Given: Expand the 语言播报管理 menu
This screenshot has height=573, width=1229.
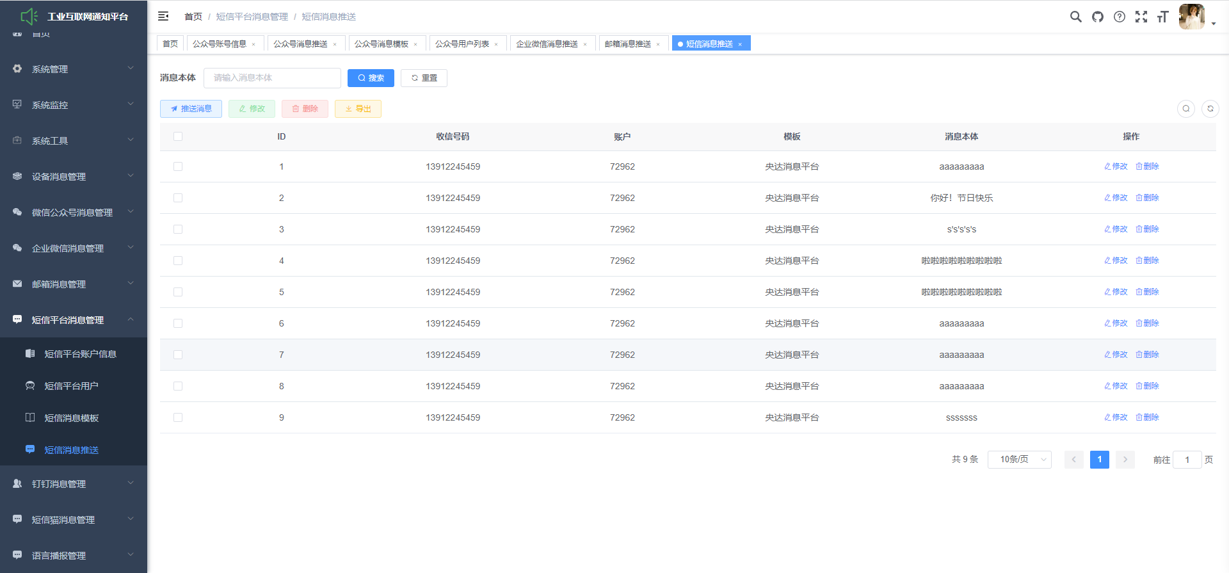Looking at the screenshot, I should [x=74, y=555].
